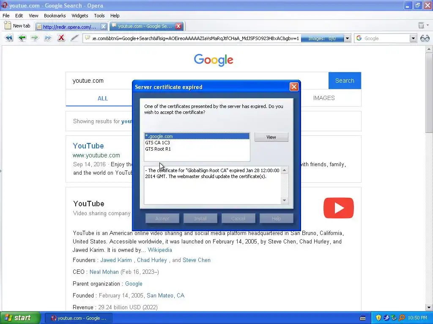Select GTS CA 1C3 certificate
The image size is (433, 324).
click(197, 143)
